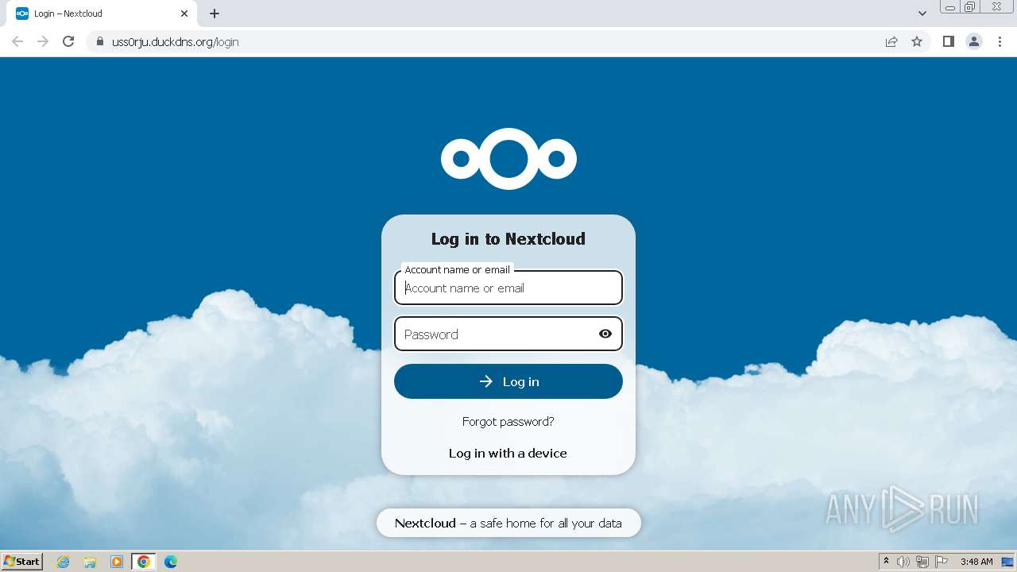
Task: Choose Log in with a device
Action: [508, 453]
